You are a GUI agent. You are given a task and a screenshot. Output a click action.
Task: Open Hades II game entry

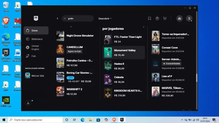click(x=124, y=66)
